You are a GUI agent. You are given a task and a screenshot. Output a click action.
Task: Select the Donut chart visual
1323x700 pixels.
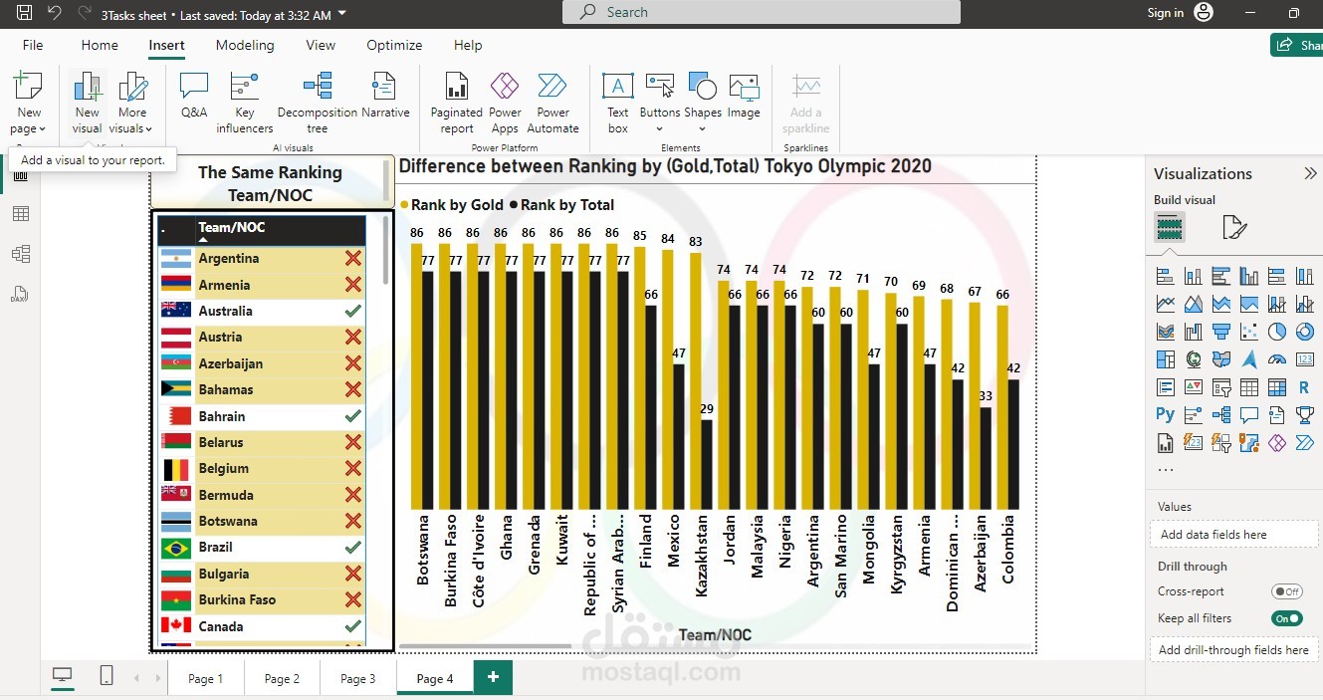tap(1304, 332)
